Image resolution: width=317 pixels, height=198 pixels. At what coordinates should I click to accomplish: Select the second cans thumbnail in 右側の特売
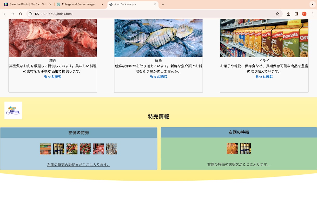coord(246,148)
